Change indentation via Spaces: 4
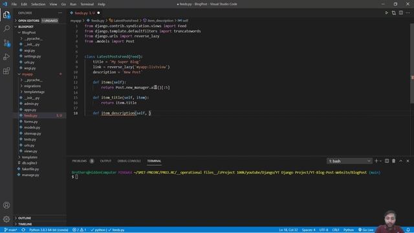Screen dimensions: 414x233 tap(309, 230)
